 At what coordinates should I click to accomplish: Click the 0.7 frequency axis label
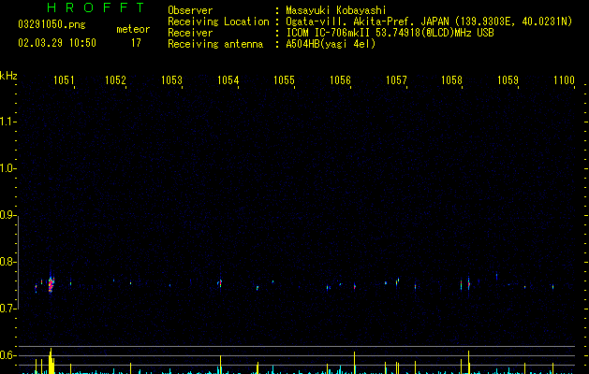(7, 309)
